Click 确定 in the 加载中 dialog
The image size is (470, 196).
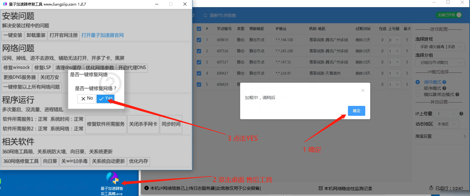pyautogui.click(x=357, y=111)
